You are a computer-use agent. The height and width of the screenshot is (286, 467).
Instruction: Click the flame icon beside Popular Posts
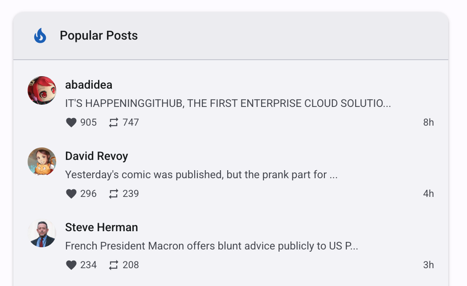point(40,36)
